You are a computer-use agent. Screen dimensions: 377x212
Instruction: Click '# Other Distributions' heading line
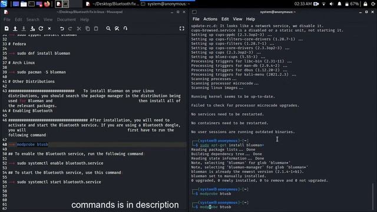coord(31,81)
